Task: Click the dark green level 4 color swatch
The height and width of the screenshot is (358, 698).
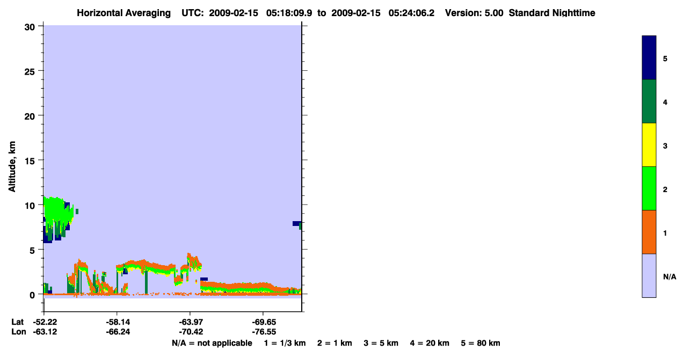Action: click(649, 101)
